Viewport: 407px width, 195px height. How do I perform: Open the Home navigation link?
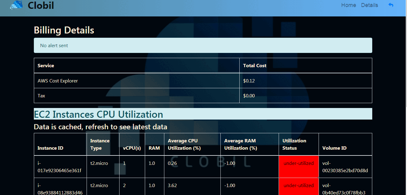(348, 5)
